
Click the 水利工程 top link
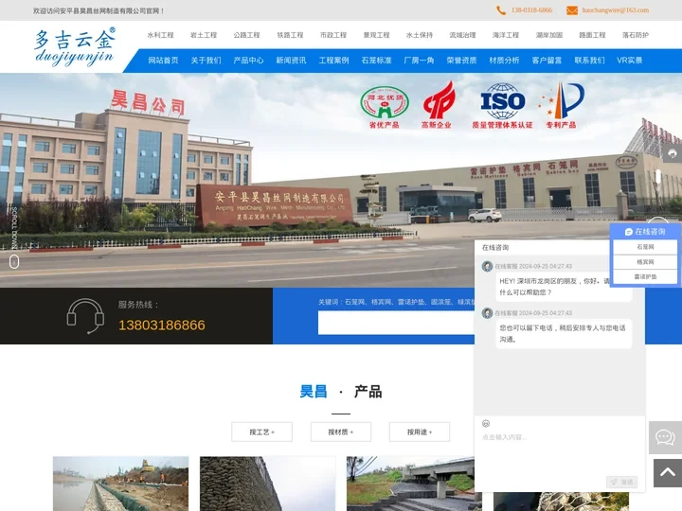[160, 35]
